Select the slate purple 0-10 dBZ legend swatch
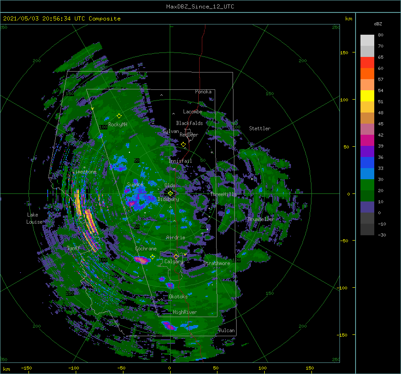The image size is (401, 374). coord(367,207)
